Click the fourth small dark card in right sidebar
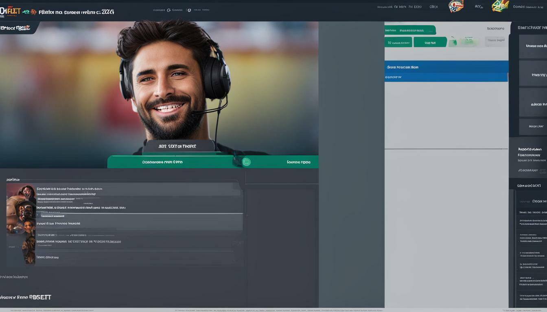The height and width of the screenshot is (312, 547). [533, 126]
